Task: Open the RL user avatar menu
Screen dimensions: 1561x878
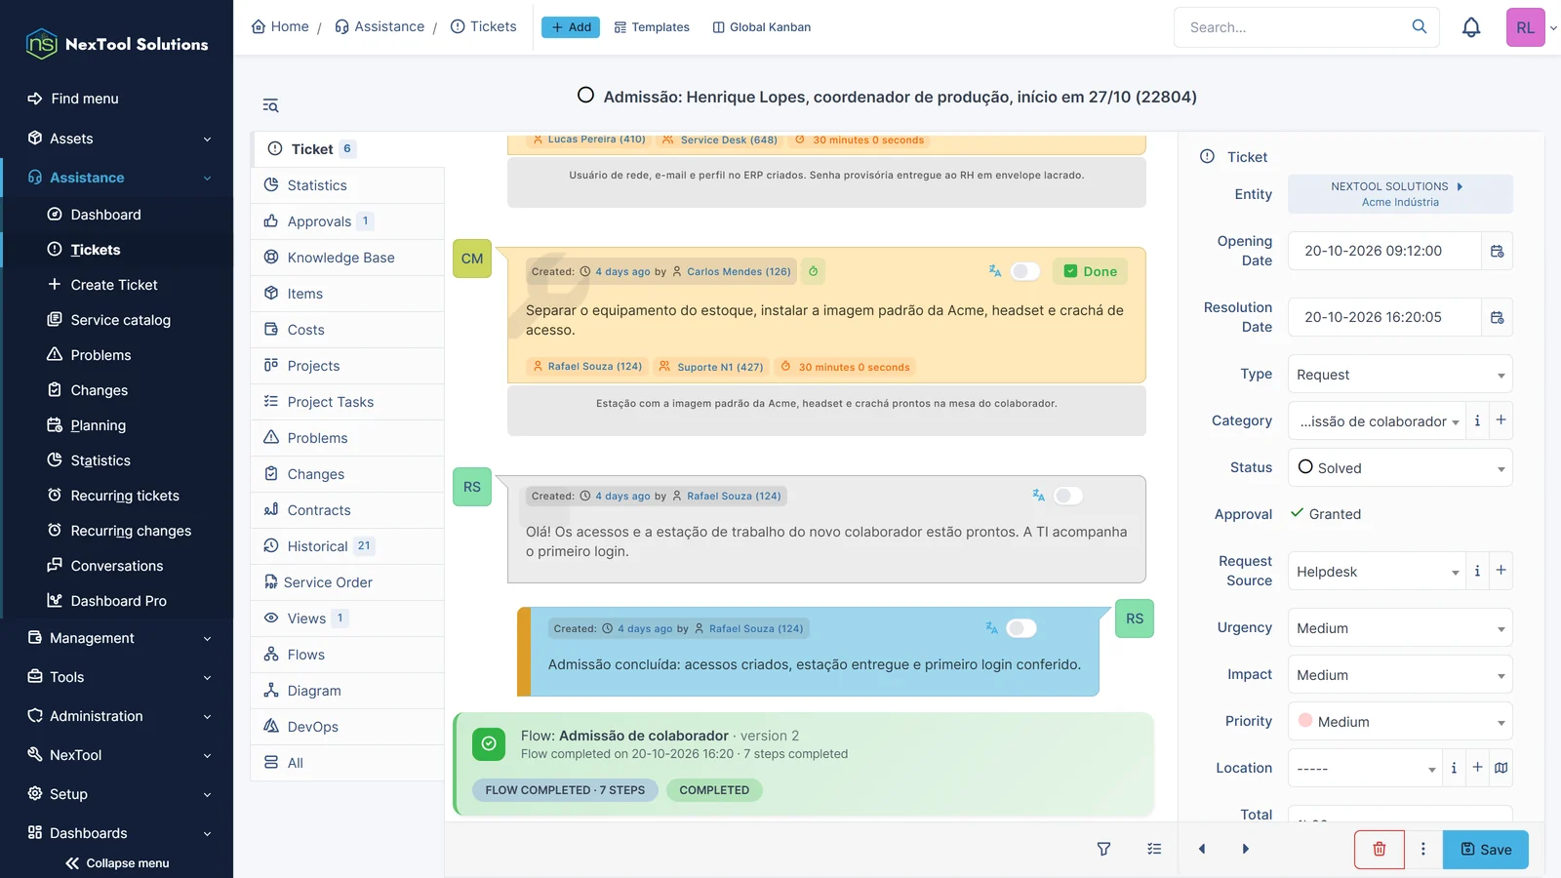Action: point(1526,27)
